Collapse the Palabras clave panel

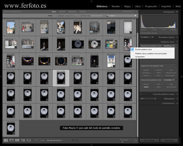177,42
